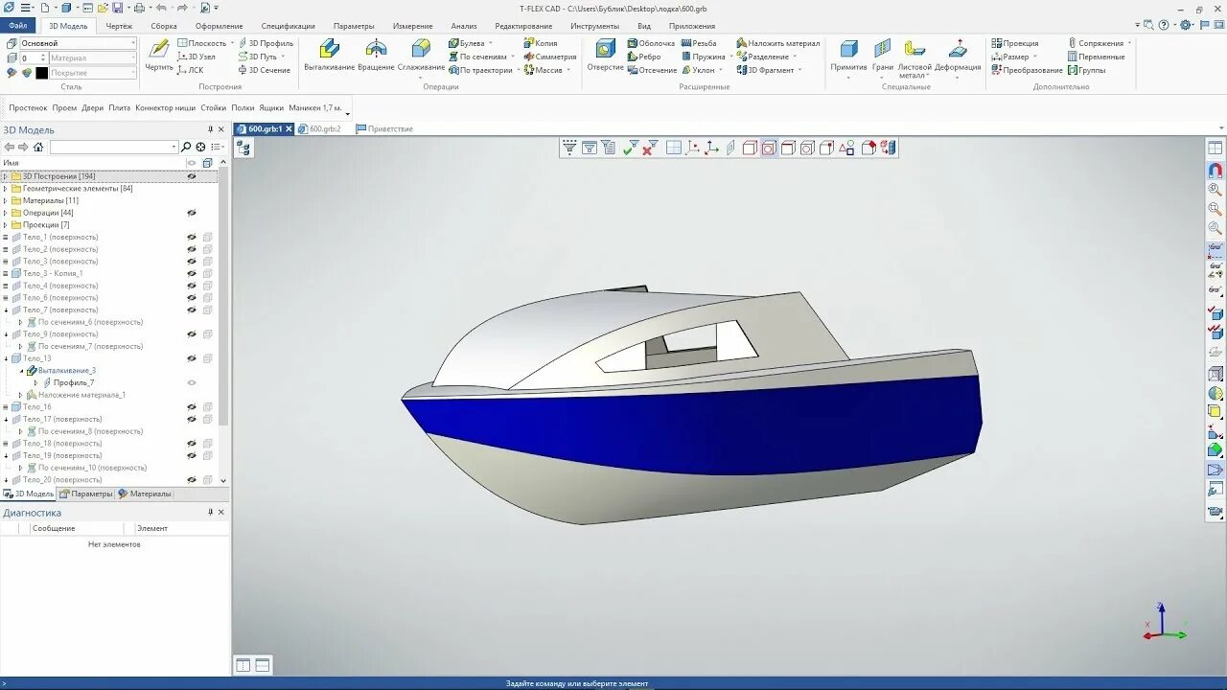Click the model tree search input field
This screenshot has height=690, width=1227.
click(114, 147)
